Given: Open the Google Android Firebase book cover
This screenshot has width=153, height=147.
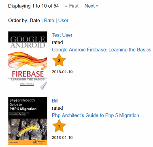Looking at the screenshot, I should (x=28, y=61).
